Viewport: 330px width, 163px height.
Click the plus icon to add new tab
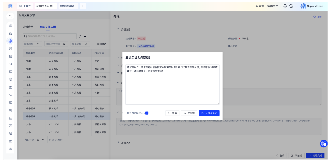coord(83,6)
